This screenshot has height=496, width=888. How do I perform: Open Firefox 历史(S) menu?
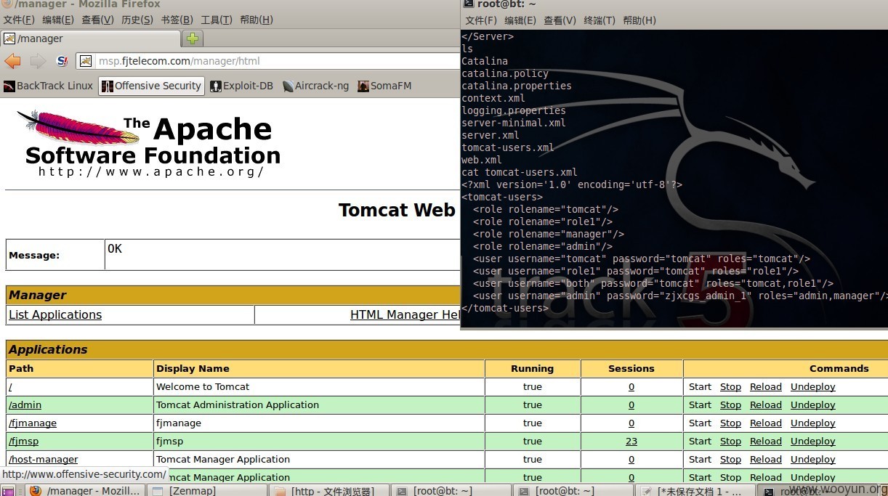click(x=137, y=20)
